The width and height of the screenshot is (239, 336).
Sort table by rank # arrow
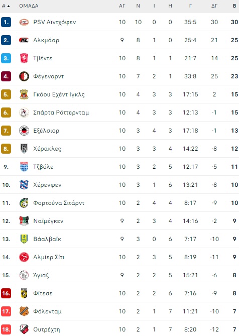click(6, 6)
